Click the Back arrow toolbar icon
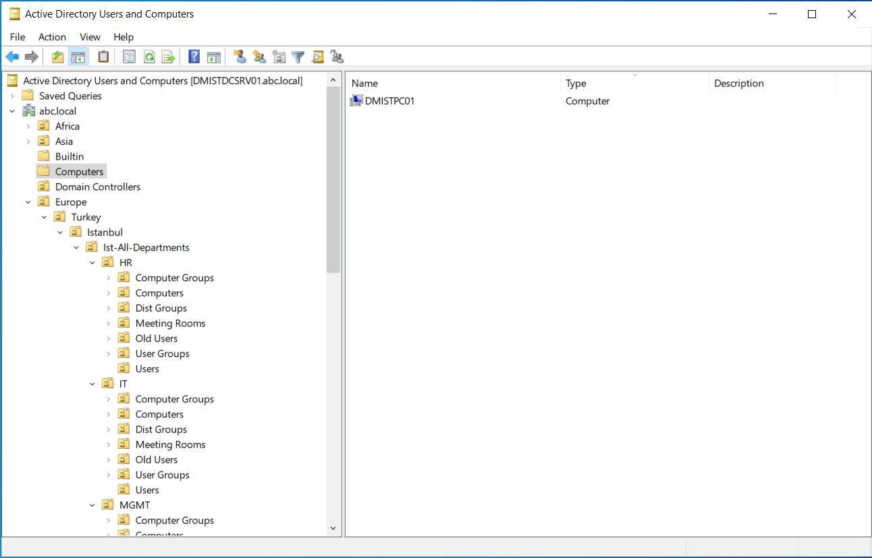872x558 pixels. tap(12, 57)
